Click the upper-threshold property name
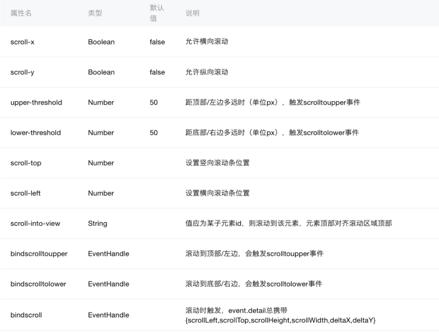The image size is (439, 332). (x=36, y=103)
